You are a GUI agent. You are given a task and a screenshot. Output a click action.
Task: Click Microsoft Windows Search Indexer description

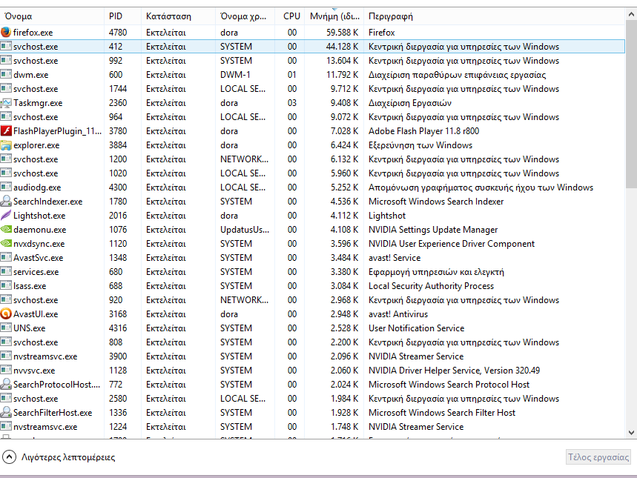click(x=436, y=202)
